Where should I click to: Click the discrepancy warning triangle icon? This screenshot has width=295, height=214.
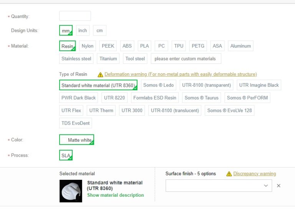click(229, 174)
